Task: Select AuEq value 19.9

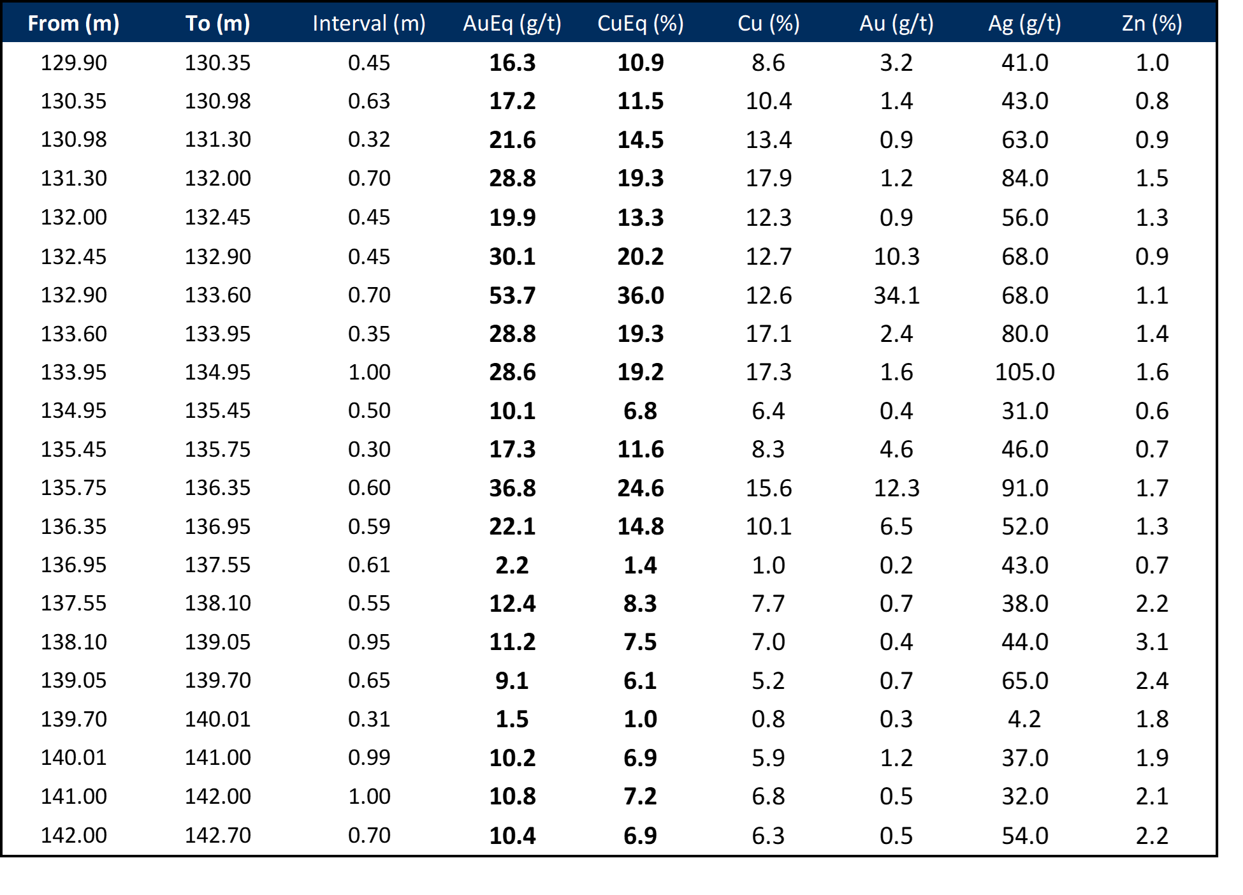Action: coord(512,218)
